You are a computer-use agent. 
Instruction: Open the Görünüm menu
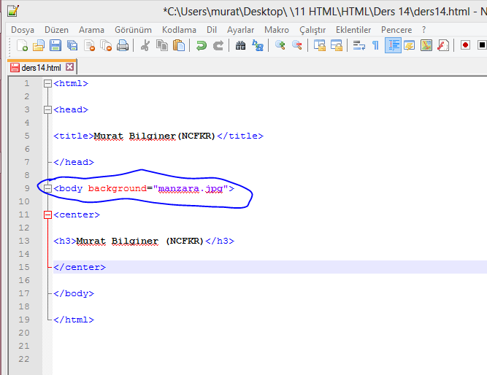pos(133,30)
